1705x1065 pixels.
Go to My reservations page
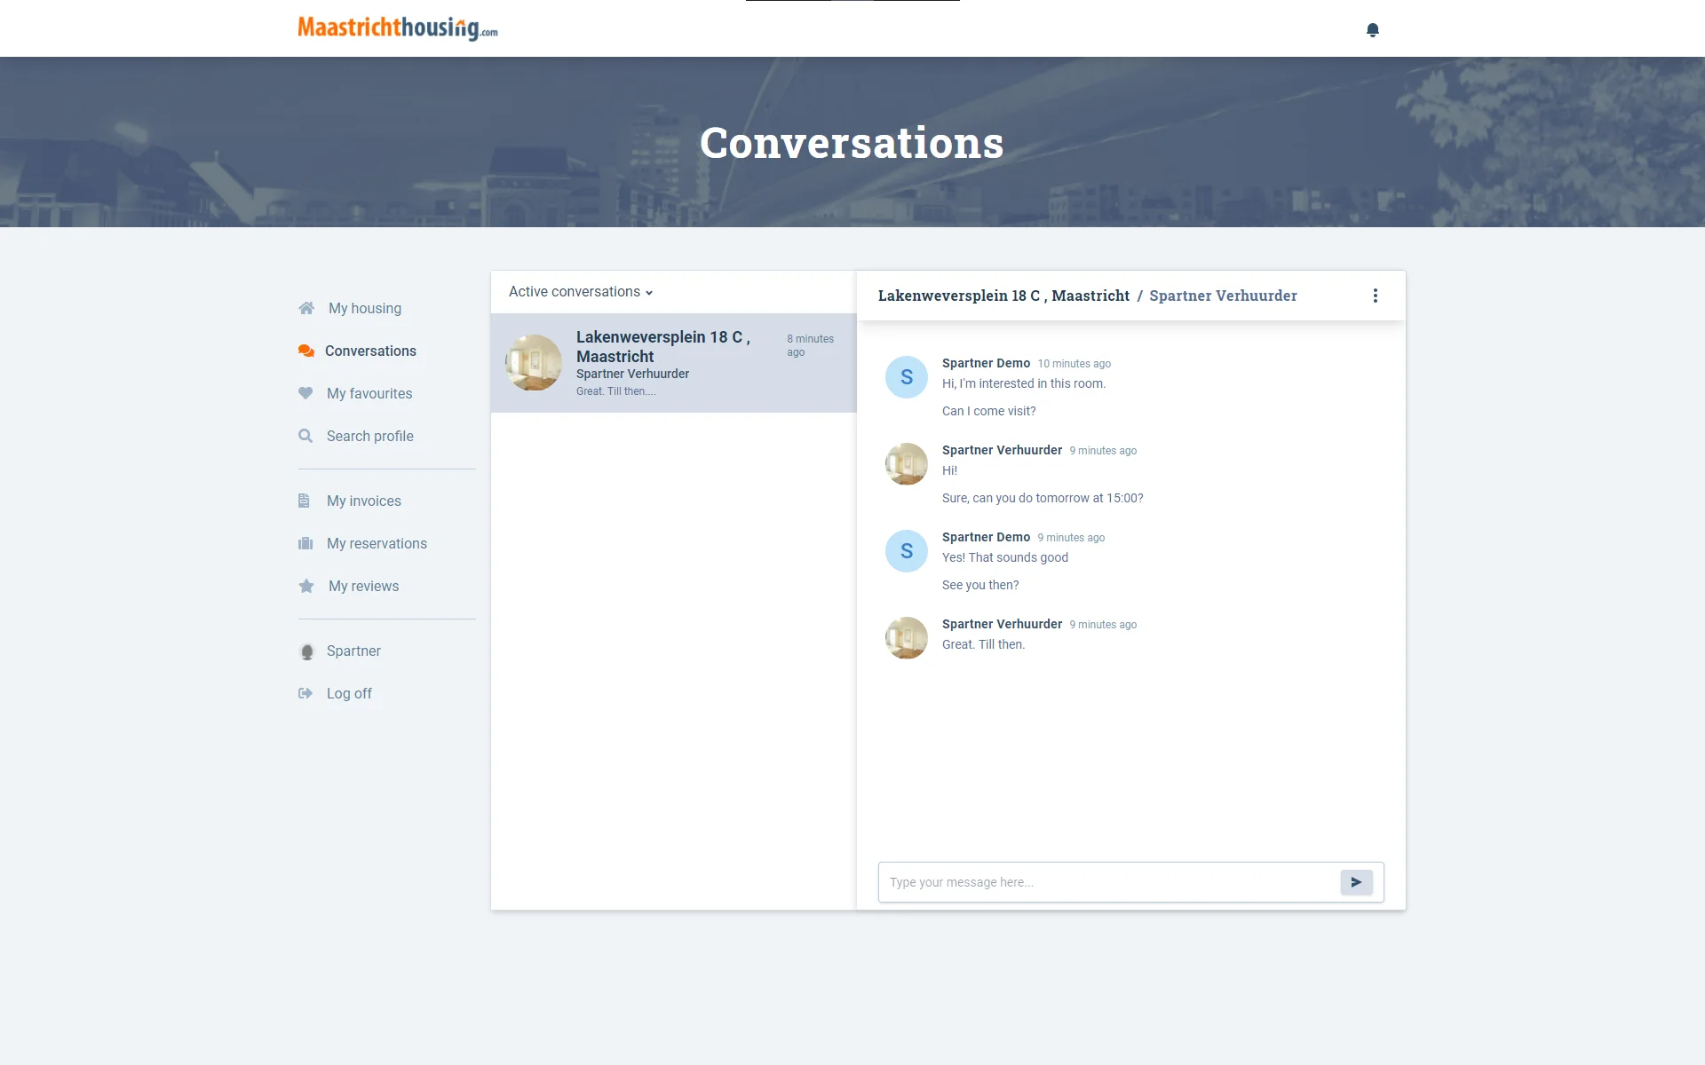pyautogui.click(x=377, y=543)
